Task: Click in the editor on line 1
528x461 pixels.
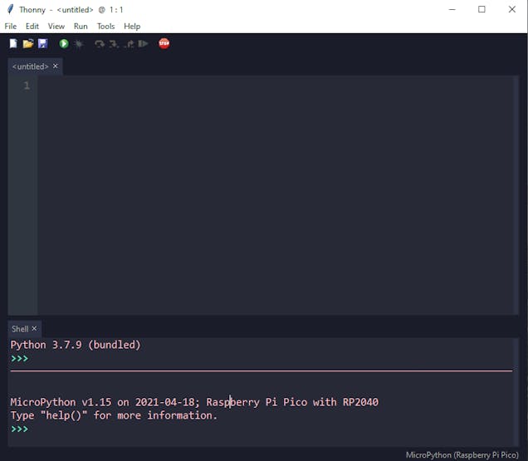Action: (x=276, y=86)
